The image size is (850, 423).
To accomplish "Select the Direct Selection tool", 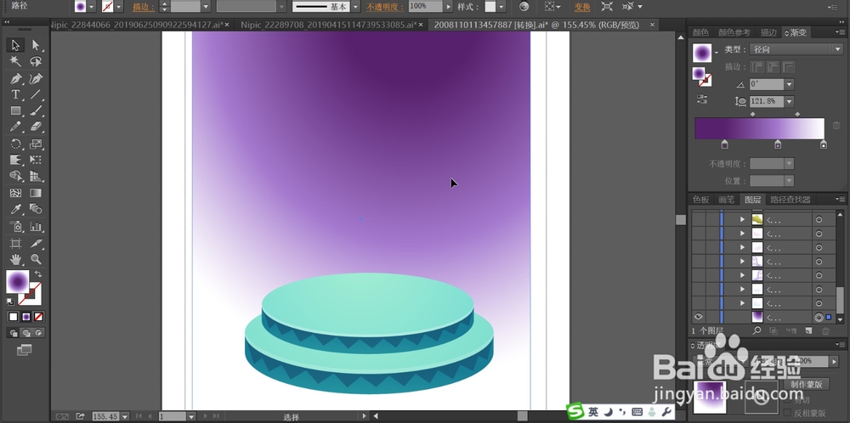I will [x=36, y=45].
